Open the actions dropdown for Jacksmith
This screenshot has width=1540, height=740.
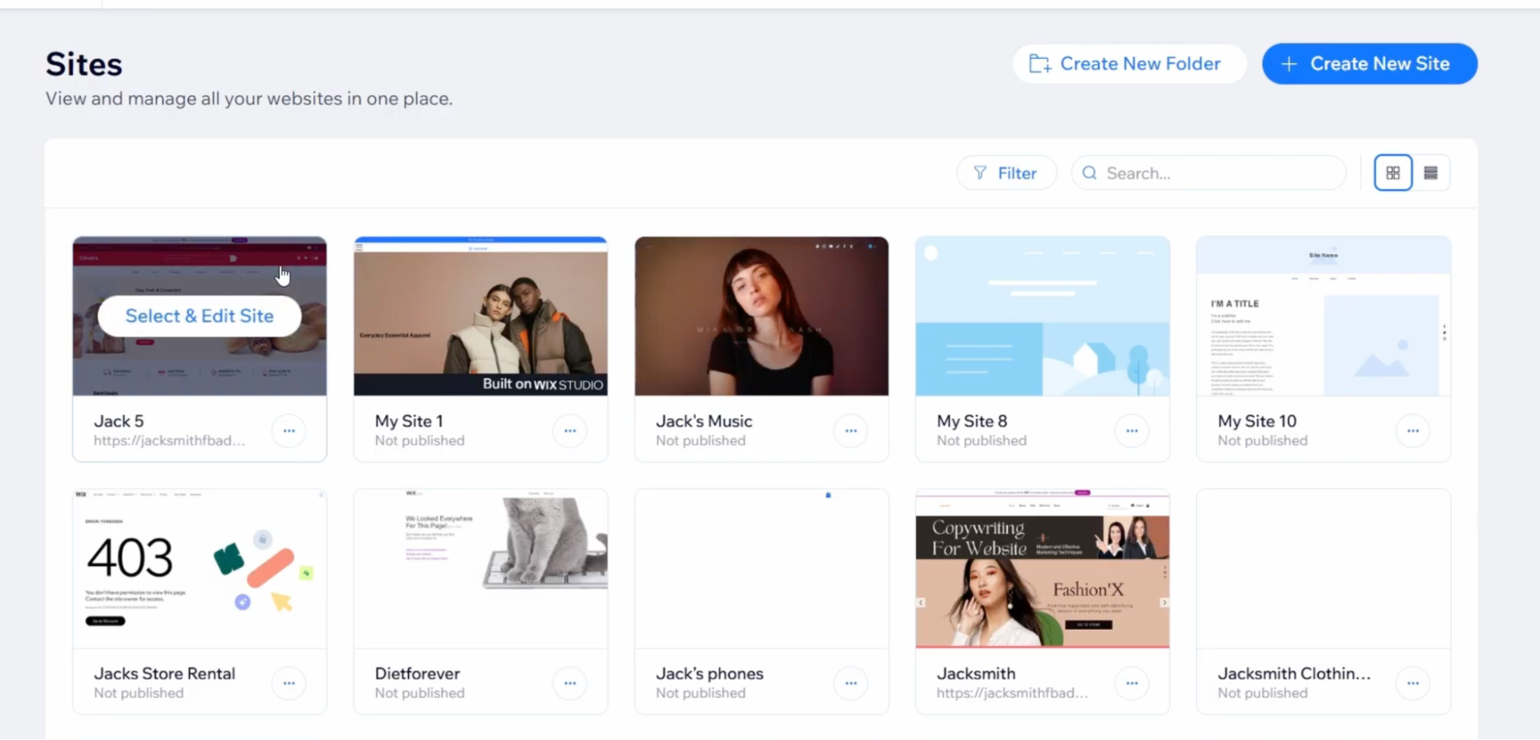[x=1132, y=683]
